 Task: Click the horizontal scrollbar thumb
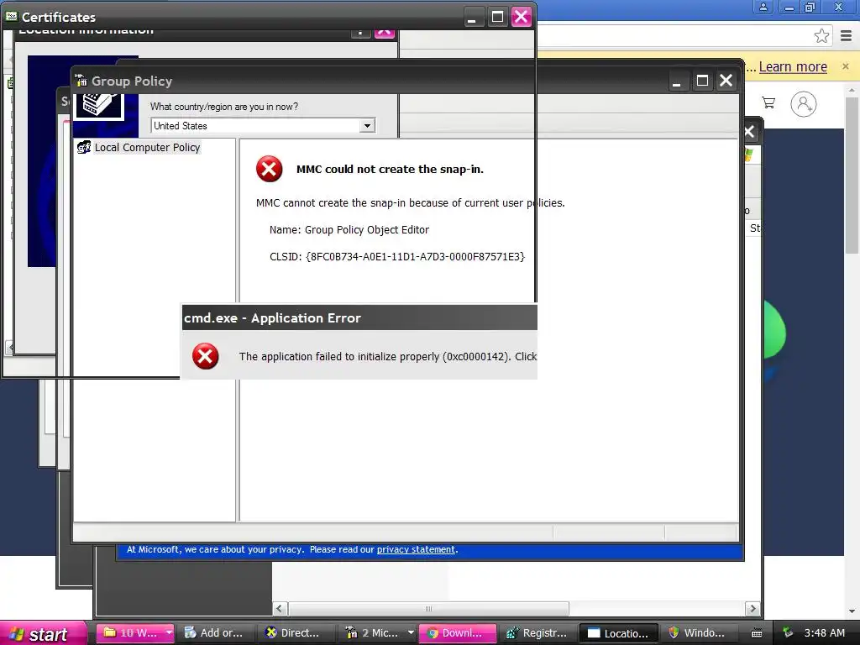(429, 608)
